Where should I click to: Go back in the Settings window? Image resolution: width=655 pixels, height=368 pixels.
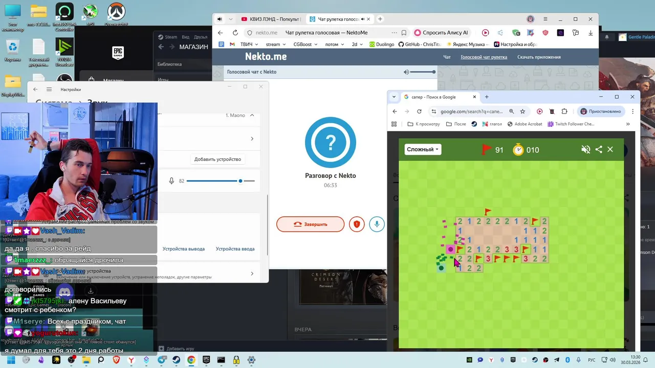(x=35, y=89)
